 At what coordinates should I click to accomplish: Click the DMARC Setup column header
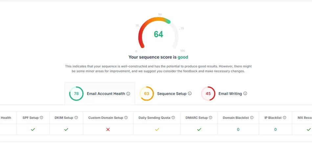click(199, 118)
